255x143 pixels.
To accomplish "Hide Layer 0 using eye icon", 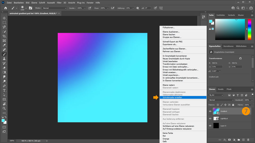I will point(210,126).
